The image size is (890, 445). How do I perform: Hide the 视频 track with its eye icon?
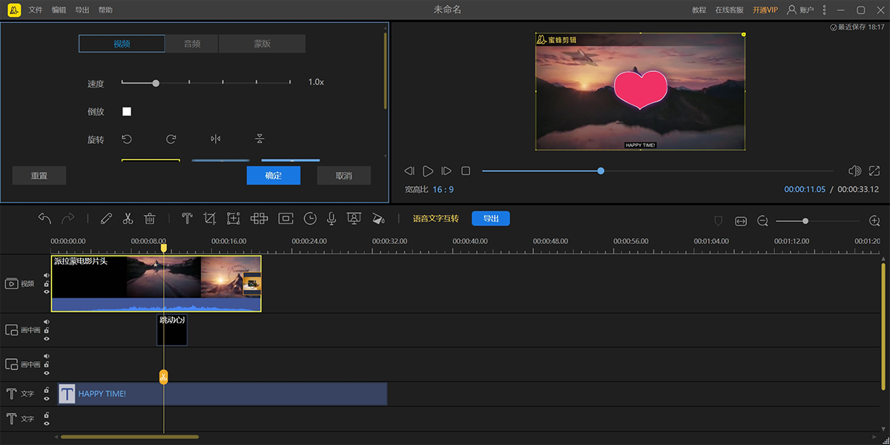[x=47, y=292]
